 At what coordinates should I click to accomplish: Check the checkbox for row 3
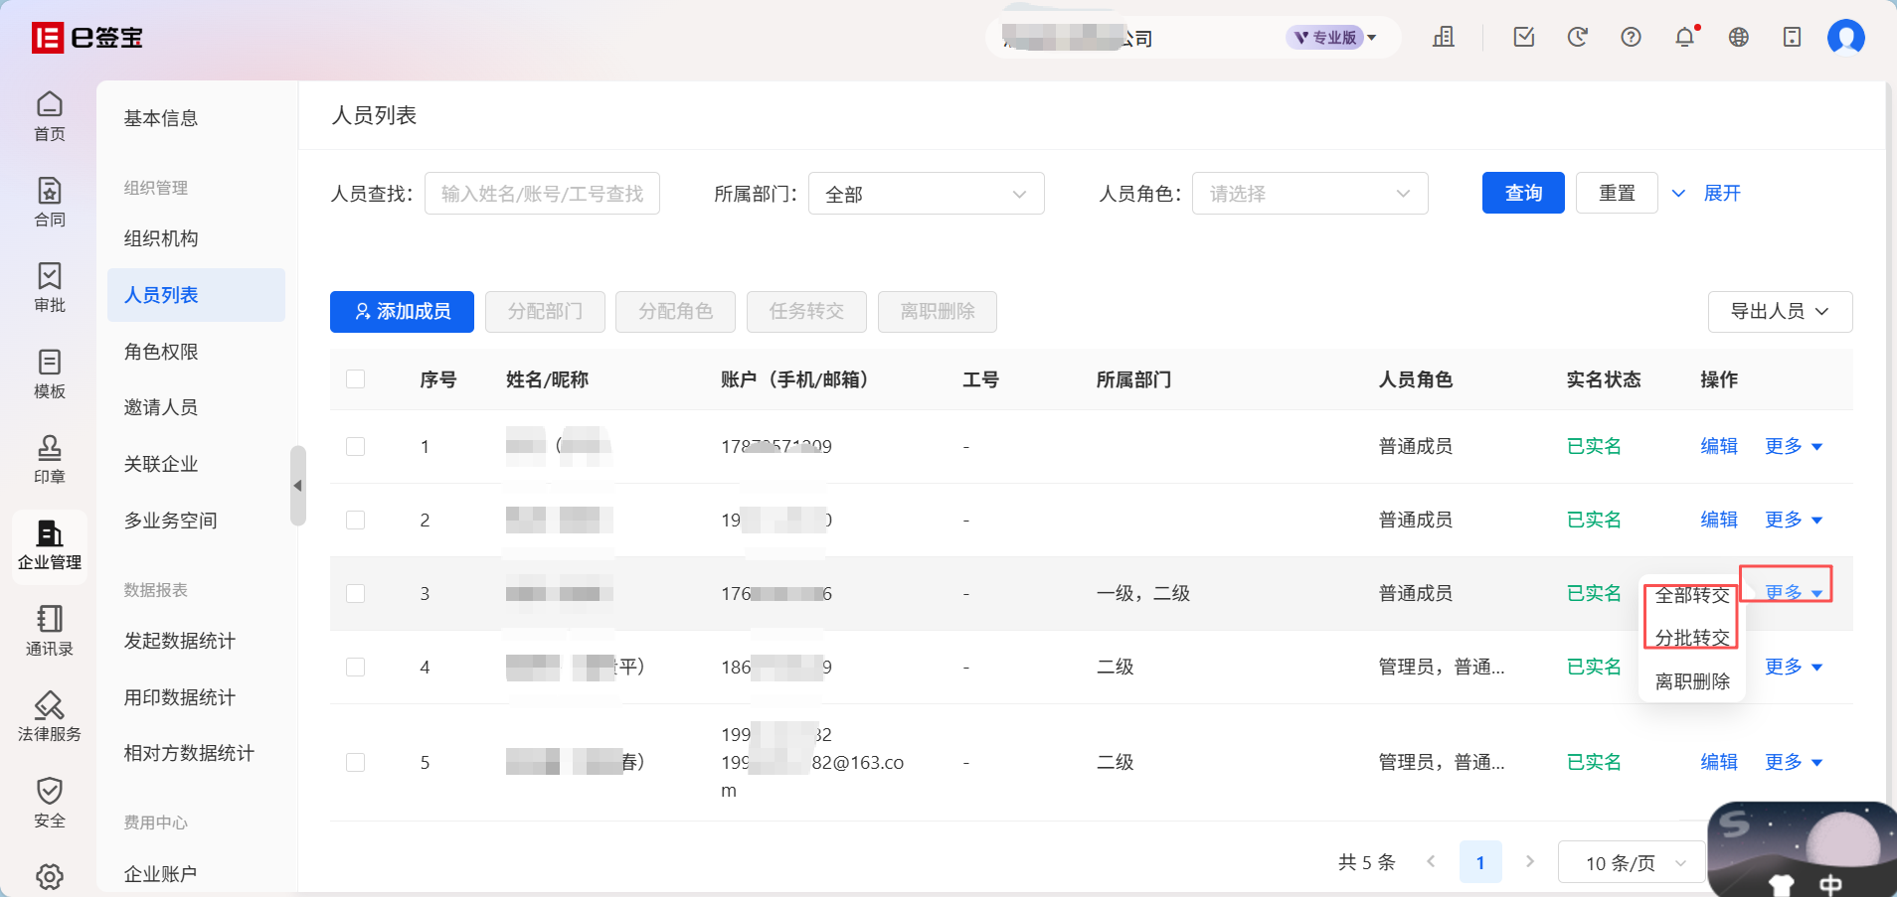(x=355, y=593)
